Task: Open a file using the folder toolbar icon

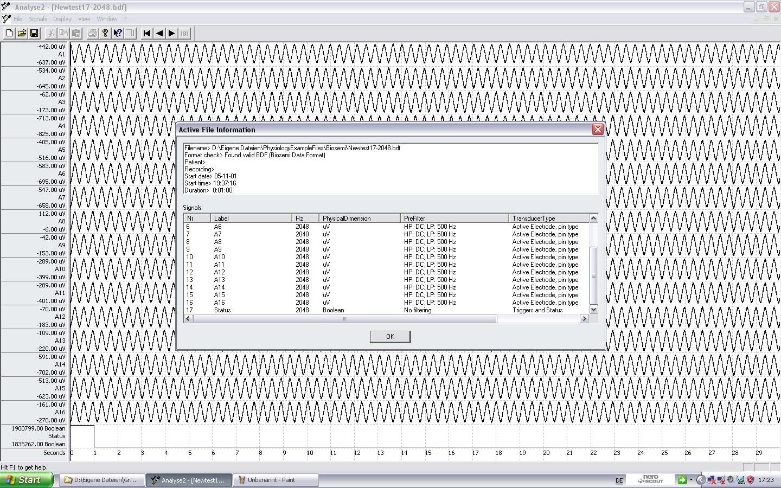Action: click(22, 33)
